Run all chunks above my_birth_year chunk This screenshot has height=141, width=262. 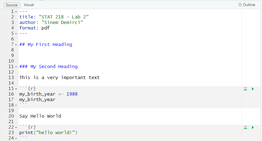pyautogui.click(x=245, y=89)
